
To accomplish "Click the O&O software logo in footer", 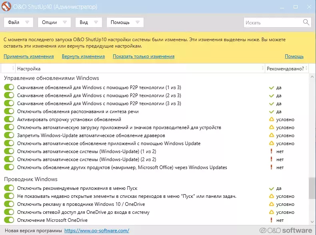I will click(286, 230).
